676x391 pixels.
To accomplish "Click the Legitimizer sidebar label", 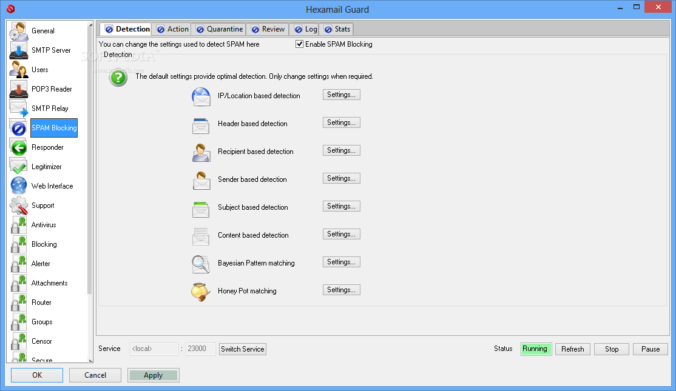I will (47, 167).
